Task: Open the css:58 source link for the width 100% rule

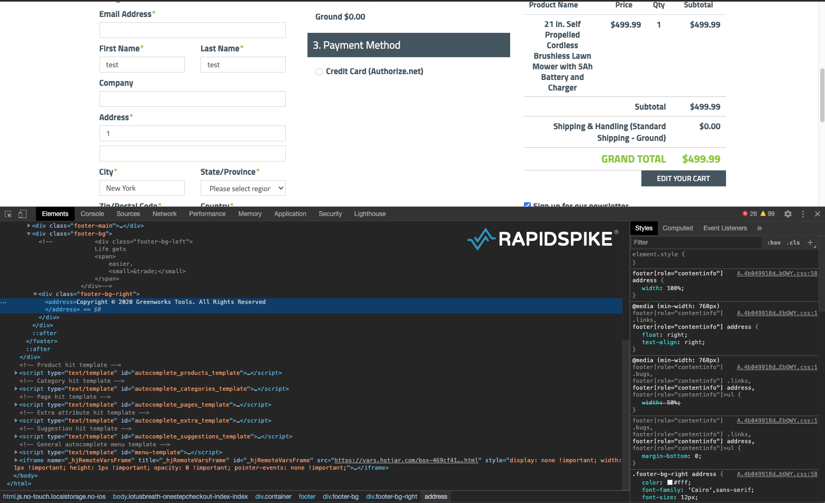Action: pos(777,274)
